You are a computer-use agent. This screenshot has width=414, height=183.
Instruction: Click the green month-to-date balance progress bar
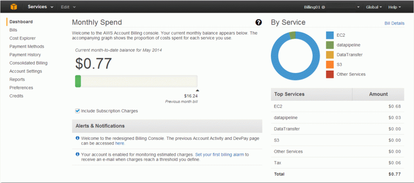tap(78, 81)
